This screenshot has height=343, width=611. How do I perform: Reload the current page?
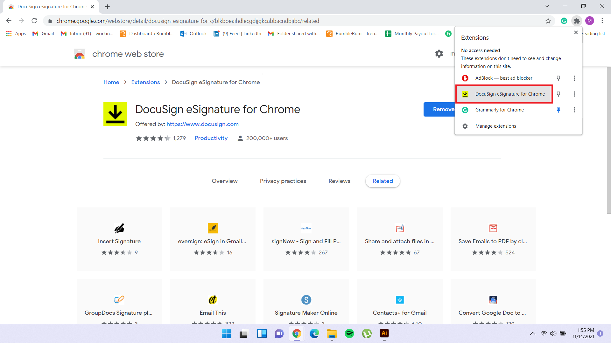(34, 21)
